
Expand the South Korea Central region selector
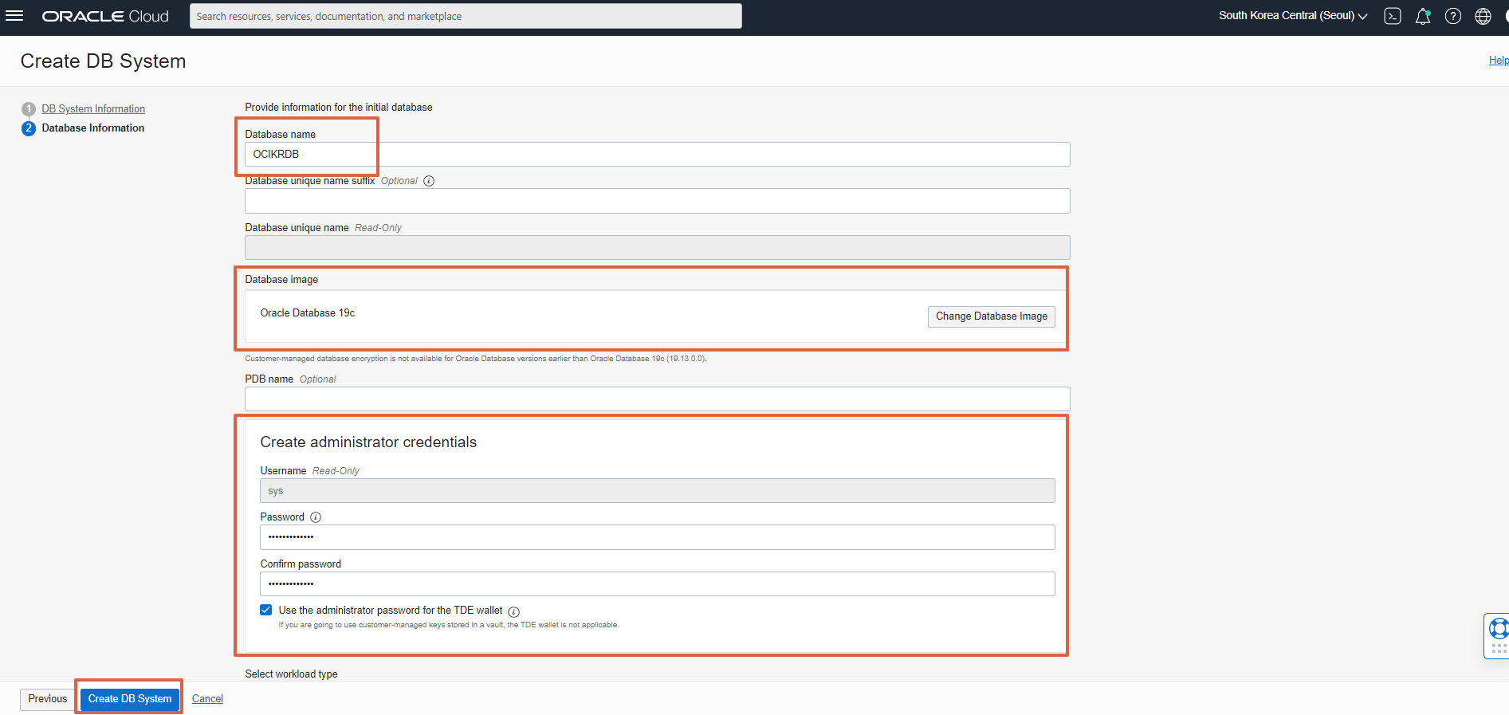coord(1293,15)
